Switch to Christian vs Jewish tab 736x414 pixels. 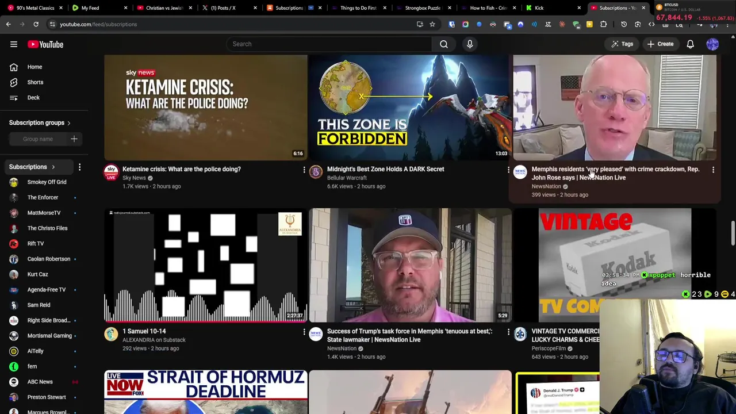point(163,8)
